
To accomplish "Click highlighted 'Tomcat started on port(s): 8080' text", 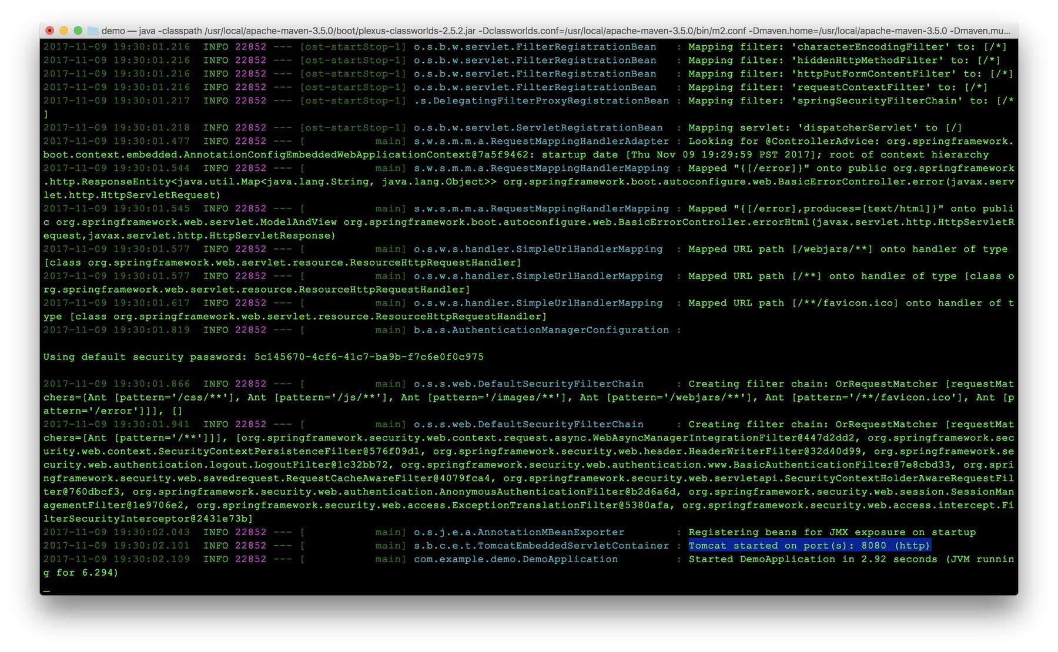I will coord(809,546).
